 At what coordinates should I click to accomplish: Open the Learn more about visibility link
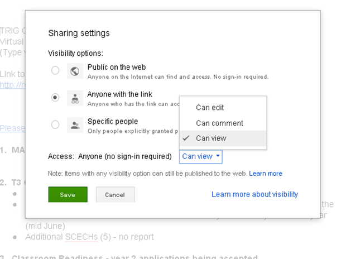pyautogui.click(x=254, y=194)
